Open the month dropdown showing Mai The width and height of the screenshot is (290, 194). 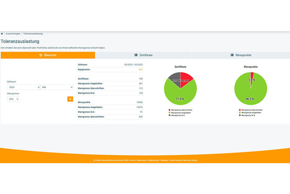(x=57, y=87)
